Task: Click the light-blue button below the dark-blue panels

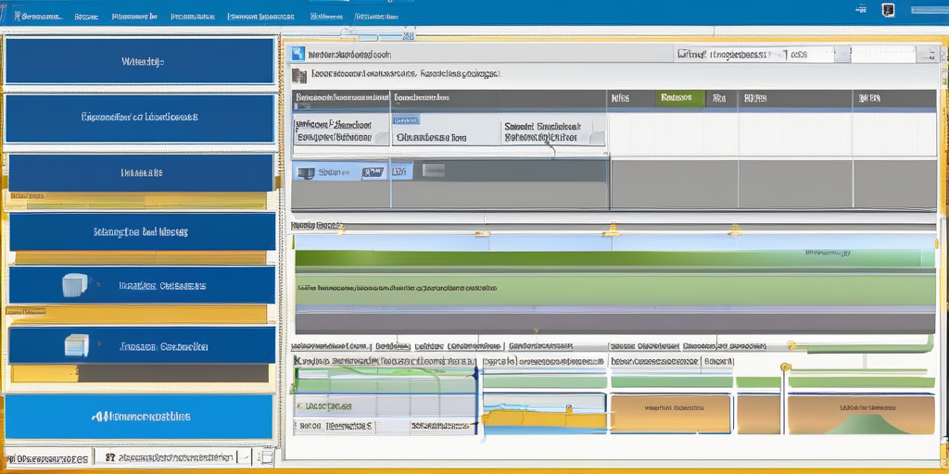Action: 139,417
